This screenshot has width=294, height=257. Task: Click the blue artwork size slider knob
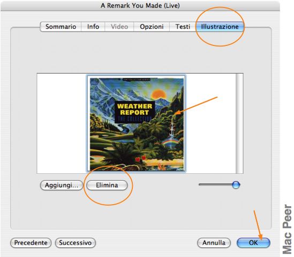click(x=236, y=185)
